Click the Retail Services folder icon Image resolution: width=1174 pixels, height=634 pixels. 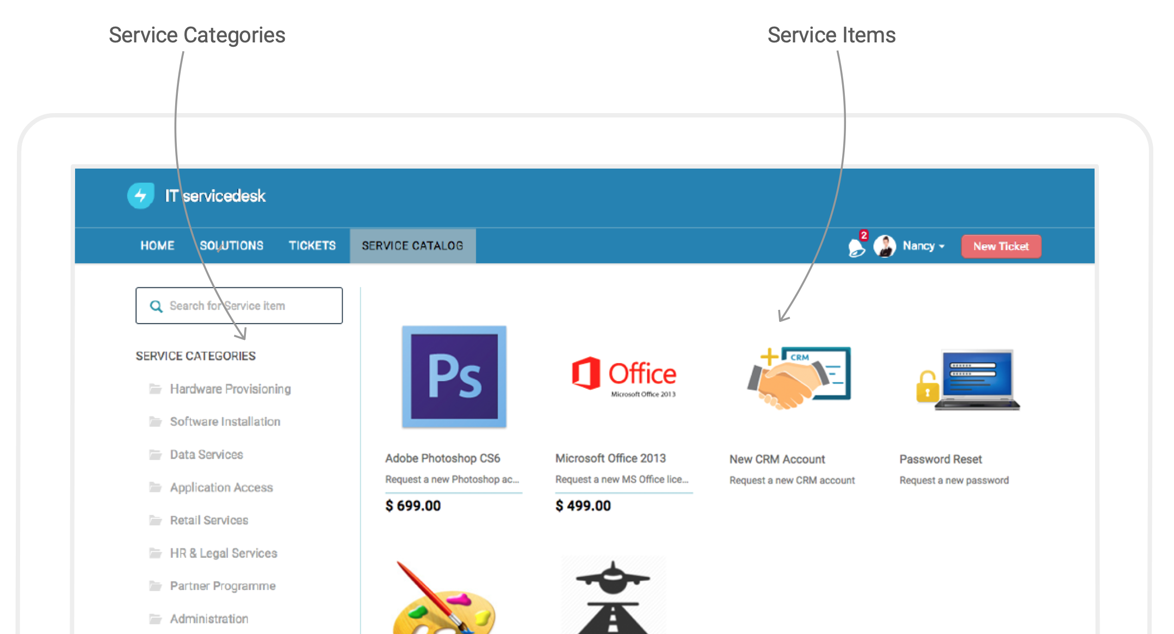point(156,520)
